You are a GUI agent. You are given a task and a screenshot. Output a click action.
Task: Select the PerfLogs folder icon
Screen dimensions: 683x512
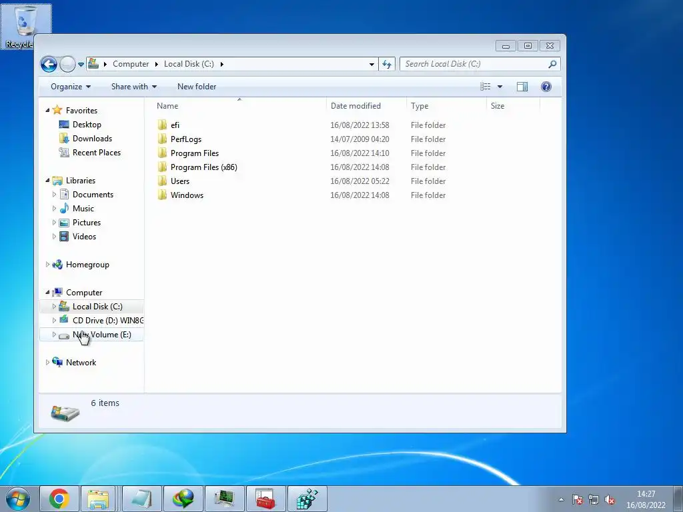(162, 139)
